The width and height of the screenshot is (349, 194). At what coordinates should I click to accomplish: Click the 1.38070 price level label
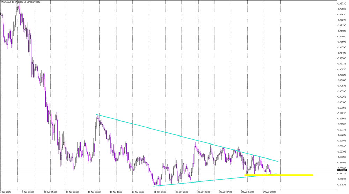pos(342,179)
